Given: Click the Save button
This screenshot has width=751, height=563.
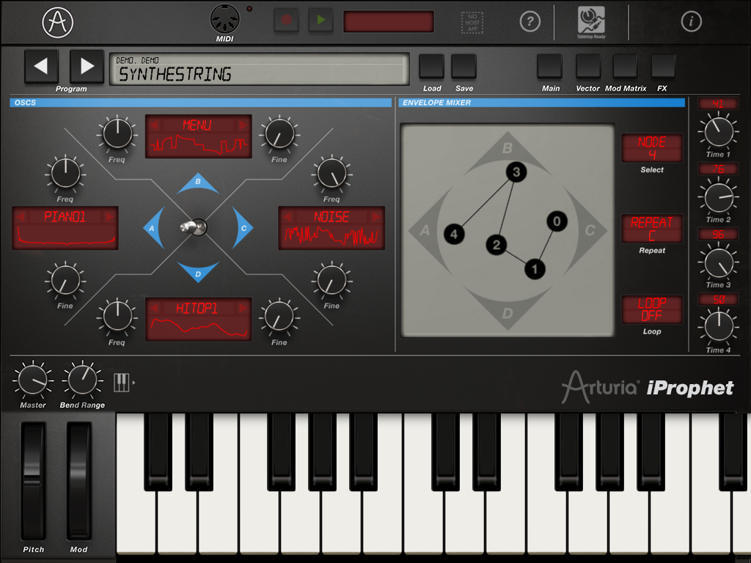Looking at the screenshot, I should click(464, 66).
